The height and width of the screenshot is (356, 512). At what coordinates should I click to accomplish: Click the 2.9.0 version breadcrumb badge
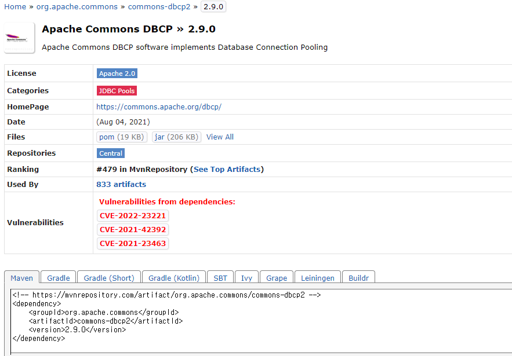tap(213, 7)
